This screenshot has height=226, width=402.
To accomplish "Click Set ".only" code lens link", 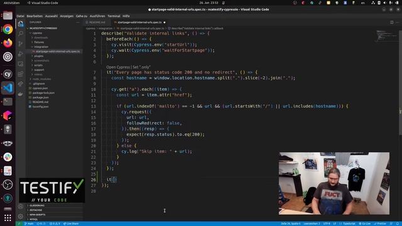I will click(141, 67).
